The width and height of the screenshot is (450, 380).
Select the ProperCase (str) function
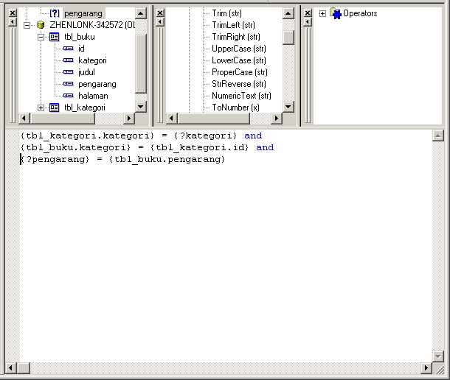pyautogui.click(x=240, y=72)
